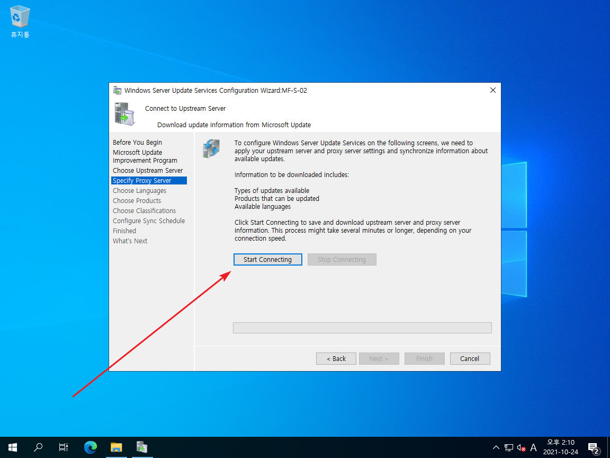
Task: Click the synchronization icon beside the description
Action: click(x=211, y=148)
